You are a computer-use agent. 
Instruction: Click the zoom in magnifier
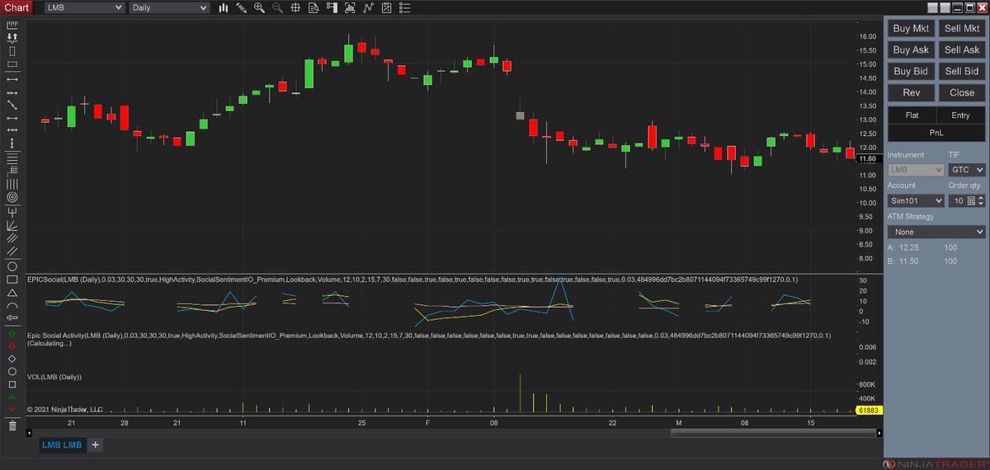(259, 7)
